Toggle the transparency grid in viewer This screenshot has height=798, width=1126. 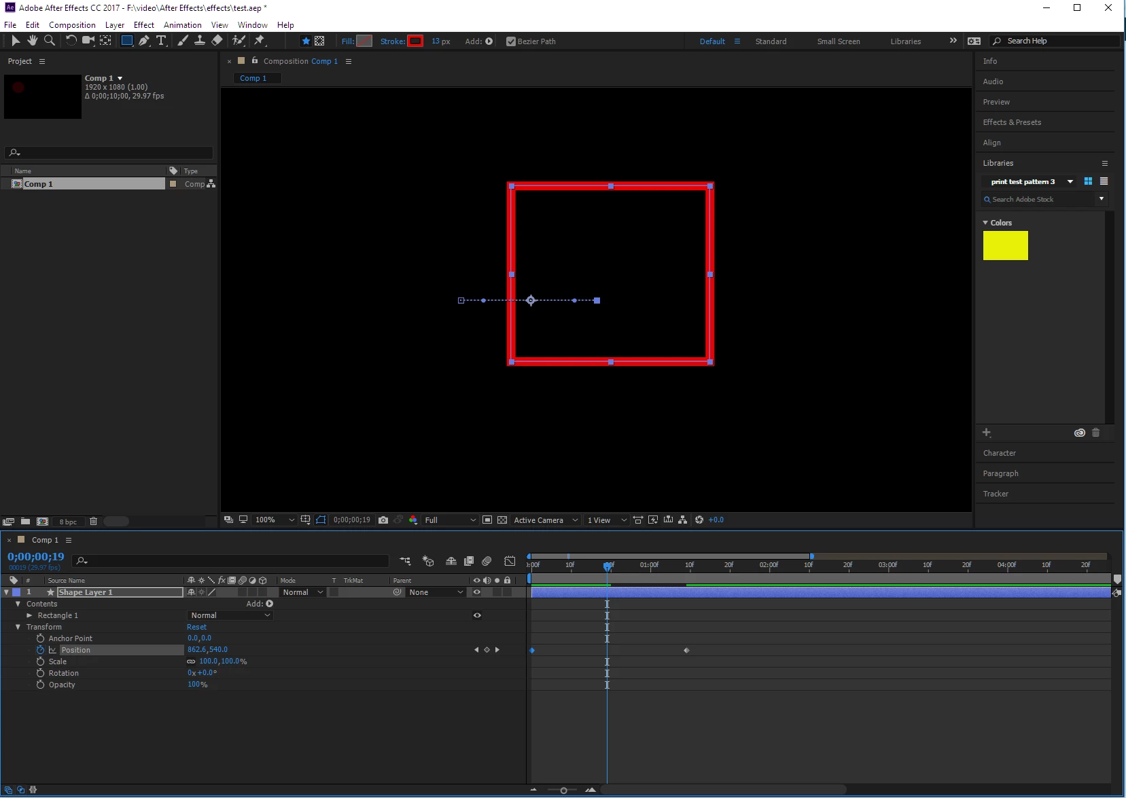502,520
